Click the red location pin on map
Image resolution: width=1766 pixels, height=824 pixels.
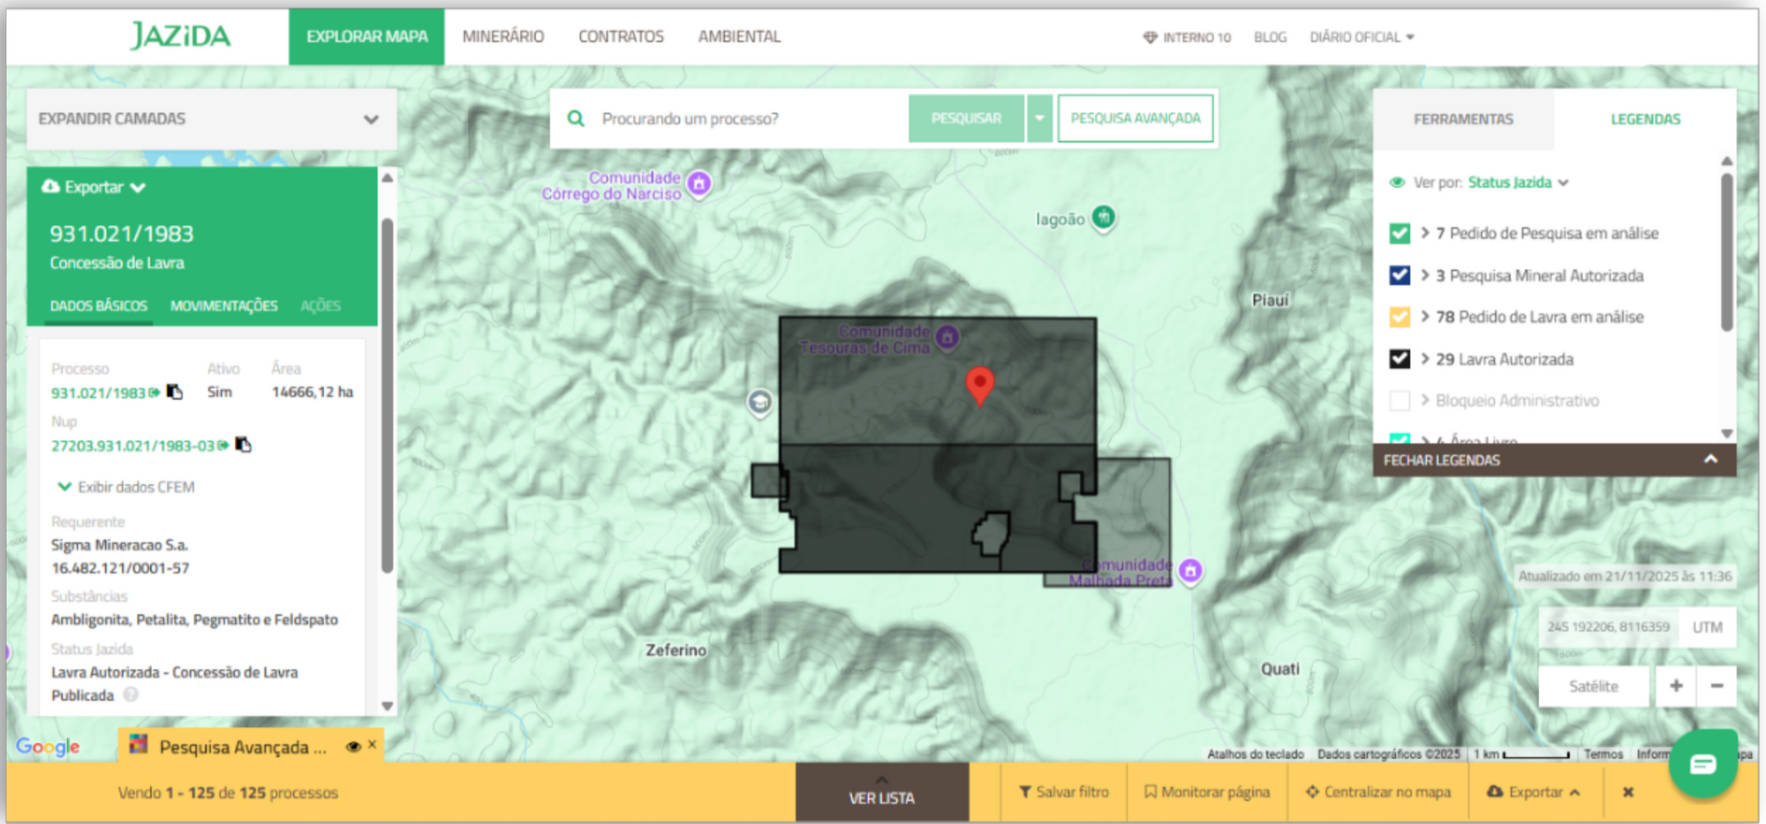pos(979,385)
